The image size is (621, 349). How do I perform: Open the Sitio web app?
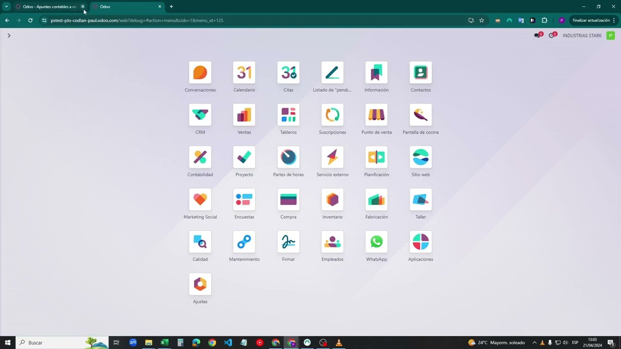tap(421, 157)
